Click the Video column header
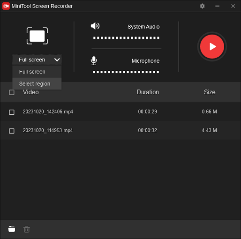241x239 pixels. pyautogui.click(x=31, y=92)
